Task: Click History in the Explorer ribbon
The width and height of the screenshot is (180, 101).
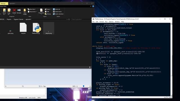Action: tap(48, 14)
